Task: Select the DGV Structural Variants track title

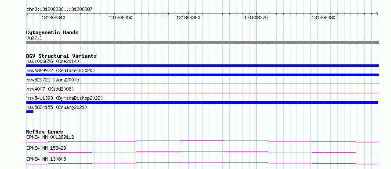Action: [x=62, y=56]
